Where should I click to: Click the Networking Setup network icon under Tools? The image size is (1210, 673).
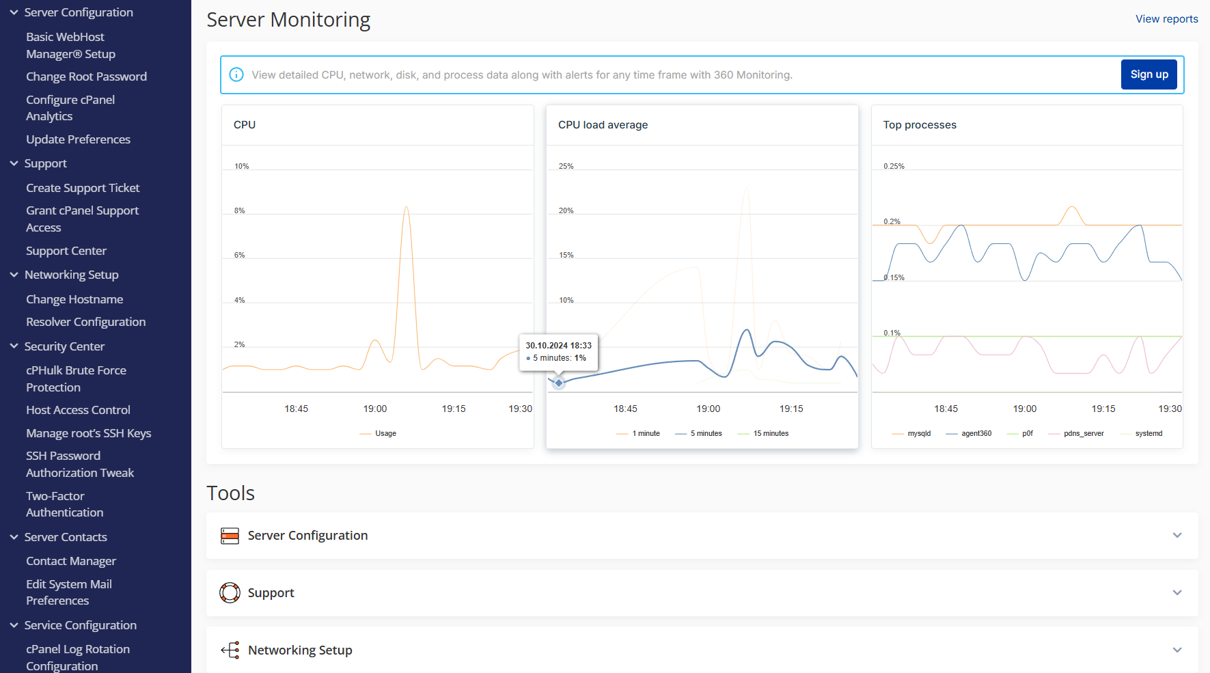230,650
